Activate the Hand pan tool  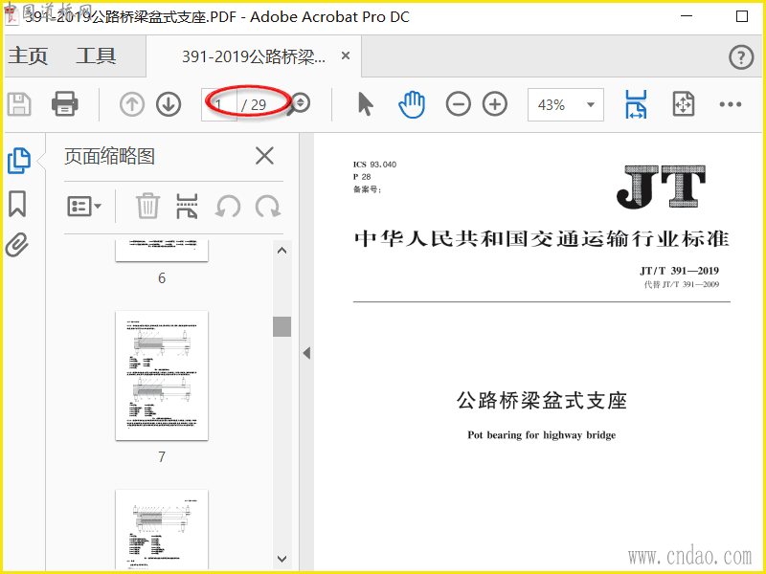412,104
